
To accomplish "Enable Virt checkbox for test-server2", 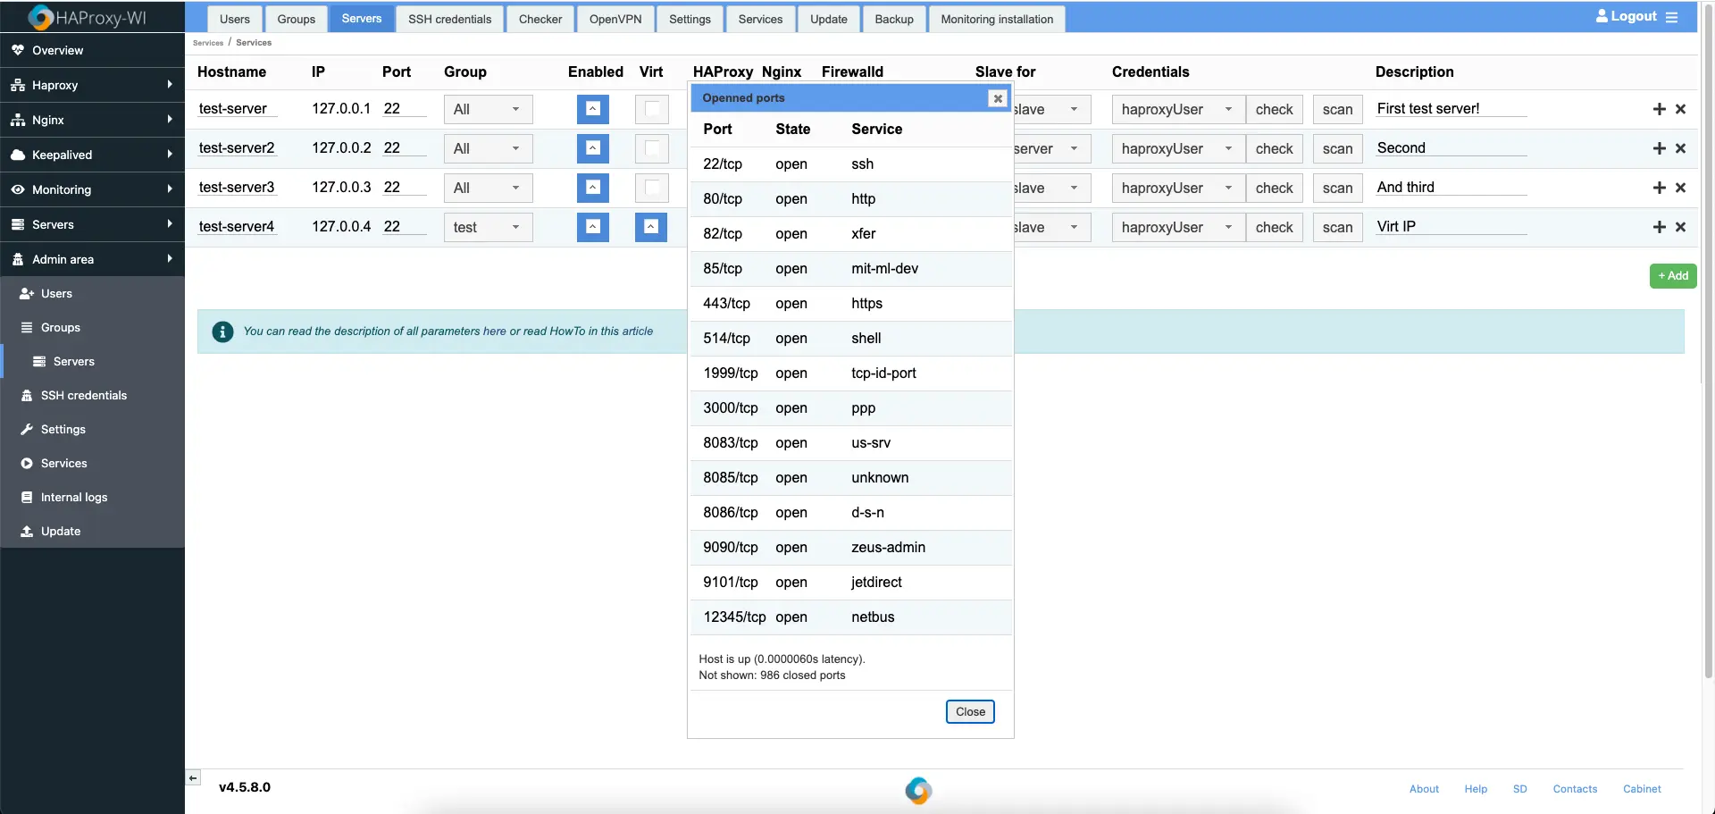I will click(x=652, y=148).
